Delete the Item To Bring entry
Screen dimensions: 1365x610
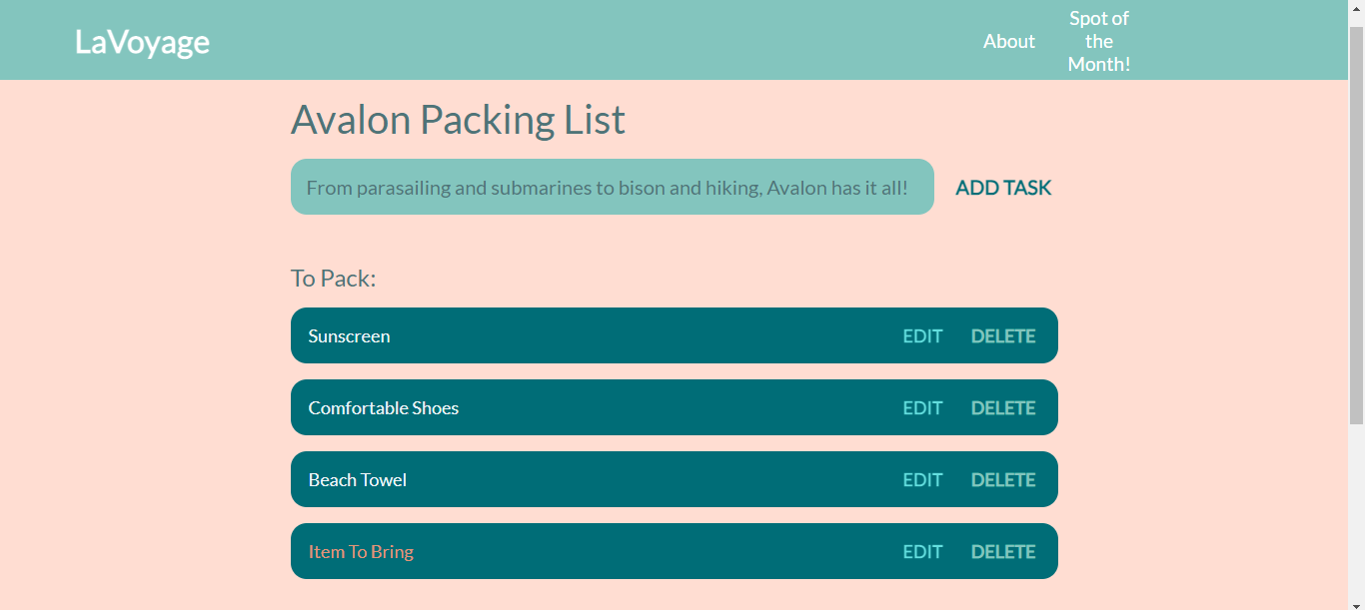[x=1002, y=552]
